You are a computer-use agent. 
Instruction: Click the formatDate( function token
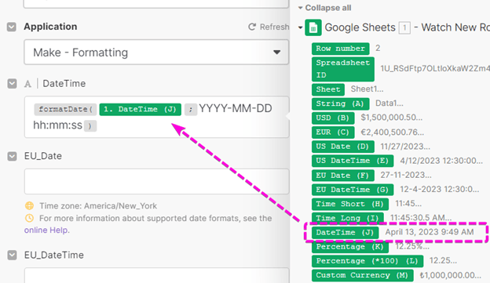(65, 109)
